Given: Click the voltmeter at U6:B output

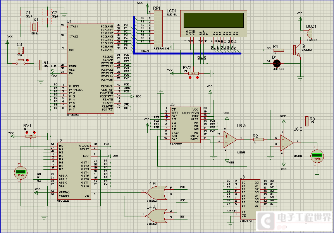Looking at the screenshot, I should coord(317,157).
